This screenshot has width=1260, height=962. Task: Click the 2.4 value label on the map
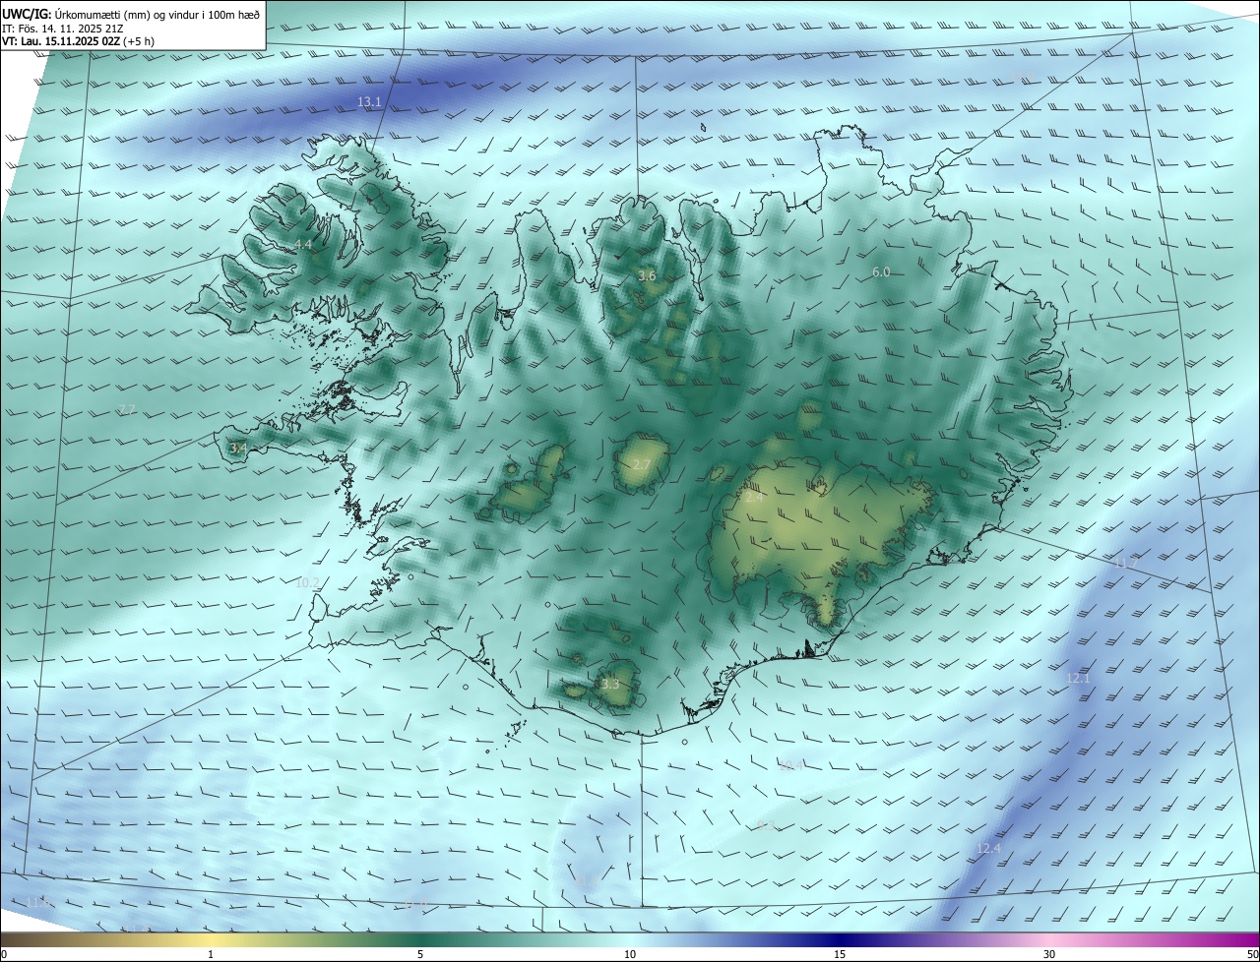[x=754, y=498]
